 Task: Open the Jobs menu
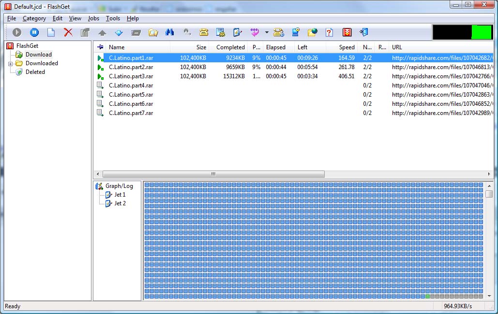tap(93, 18)
